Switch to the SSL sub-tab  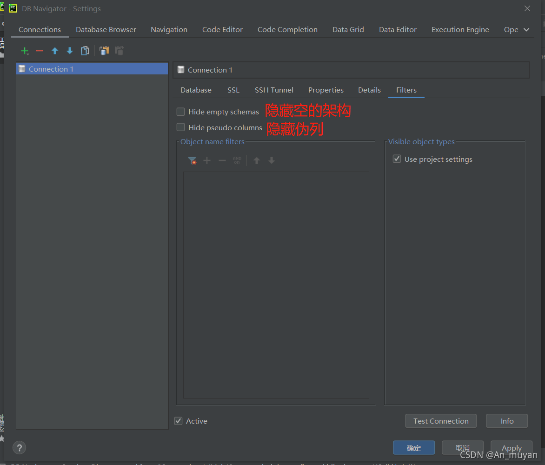click(233, 90)
